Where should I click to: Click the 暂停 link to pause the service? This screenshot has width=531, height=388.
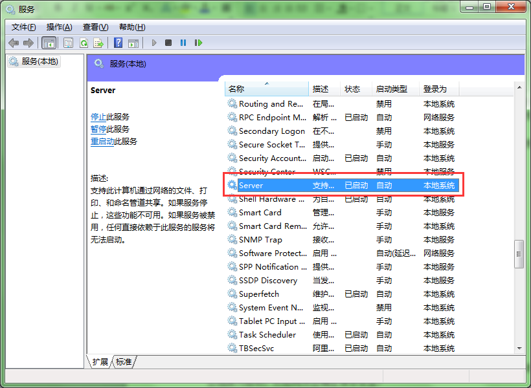pyautogui.click(x=98, y=129)
